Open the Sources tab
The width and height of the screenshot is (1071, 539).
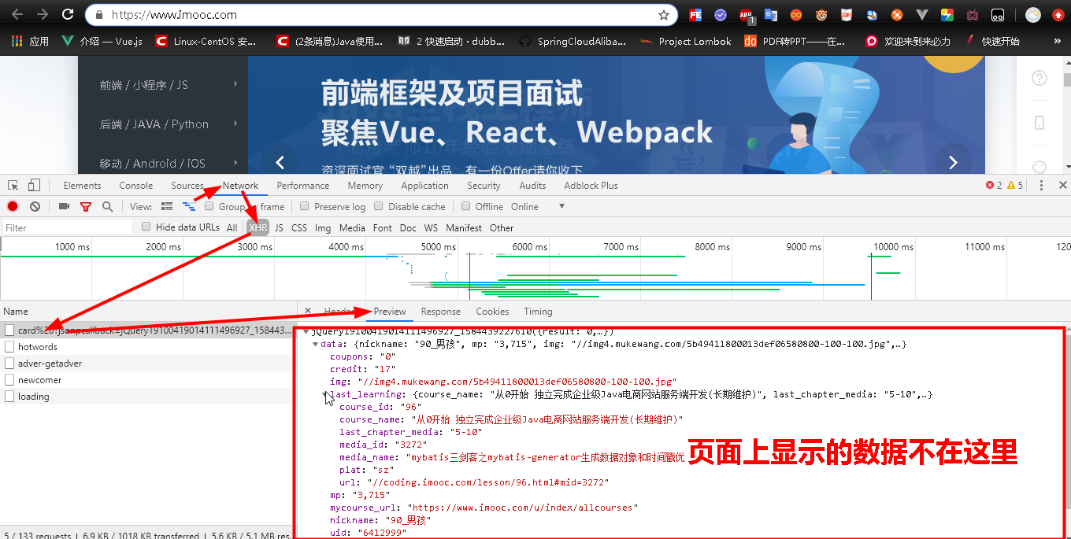tap(187, 185)
